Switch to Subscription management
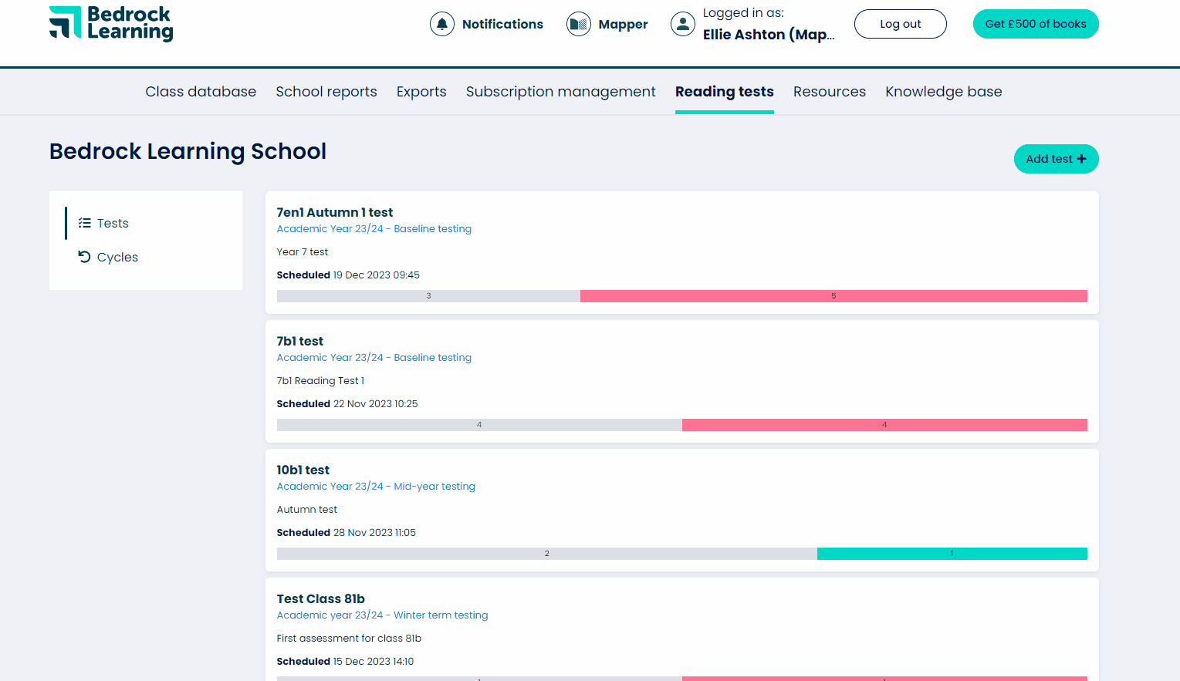The width and height of the screenshot is (1180, 681). (x=561, y=92)
